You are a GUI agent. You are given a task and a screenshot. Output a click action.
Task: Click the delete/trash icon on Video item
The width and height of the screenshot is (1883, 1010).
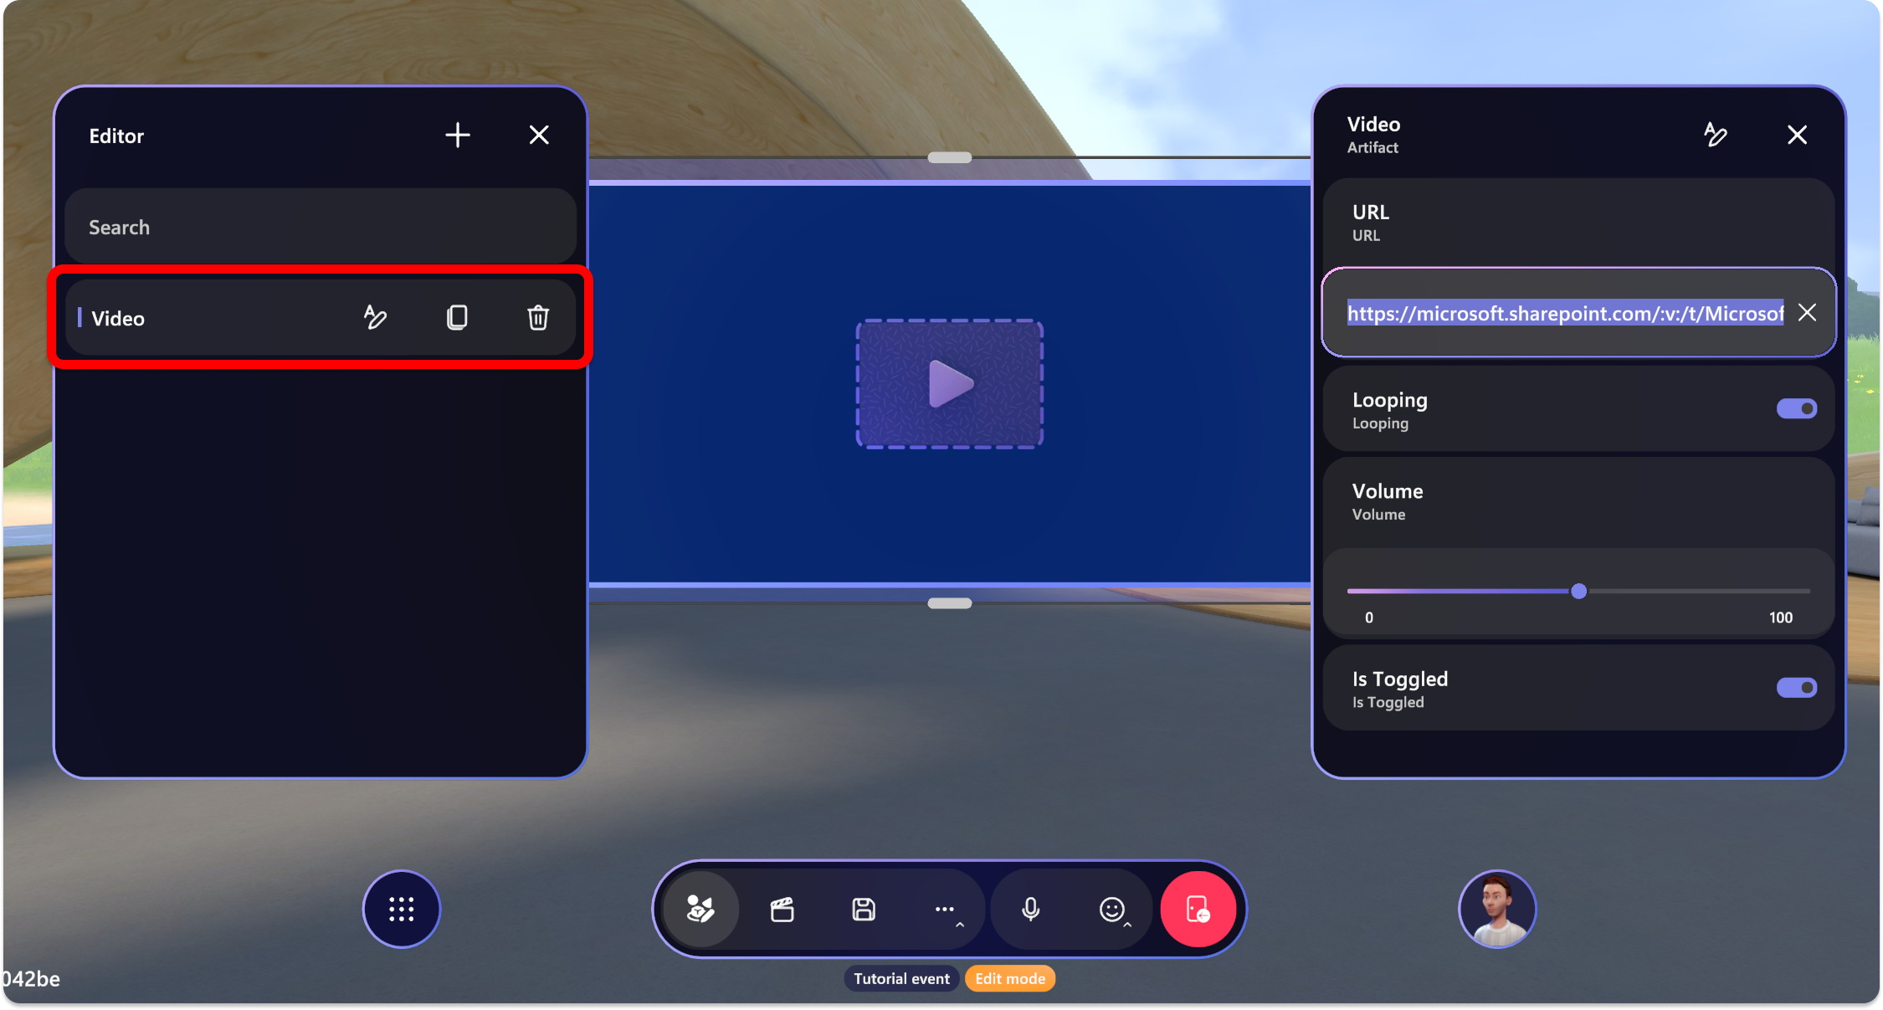click(x=538, y=318)
